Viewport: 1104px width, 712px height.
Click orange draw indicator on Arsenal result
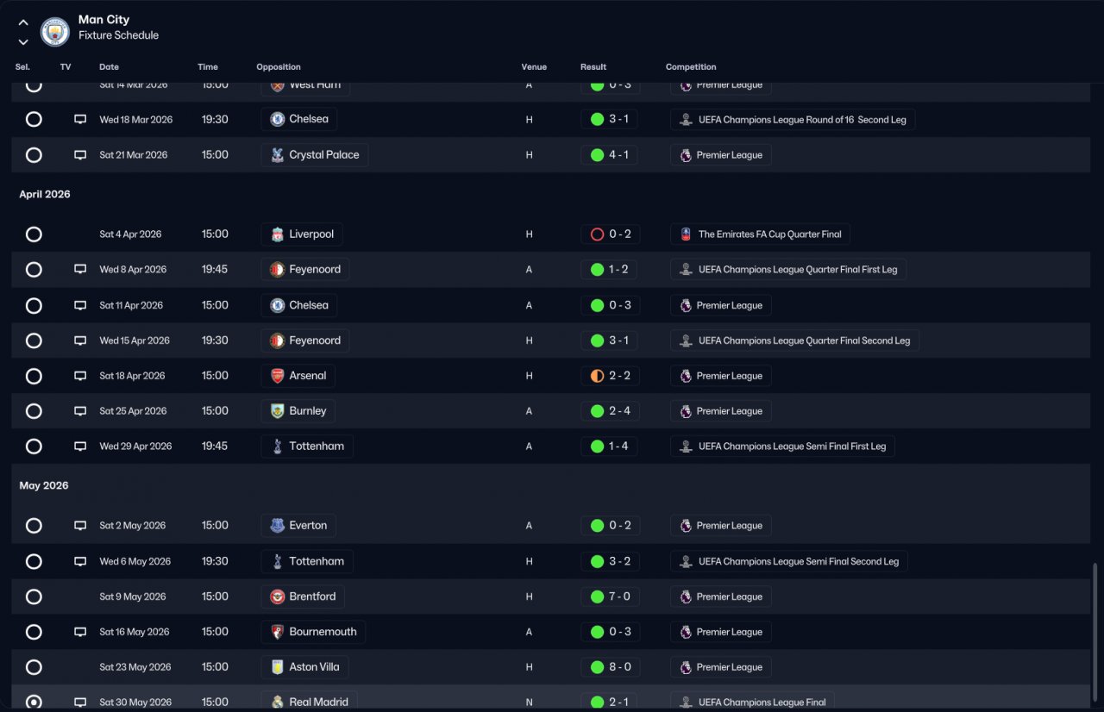[x=597, y=376]
